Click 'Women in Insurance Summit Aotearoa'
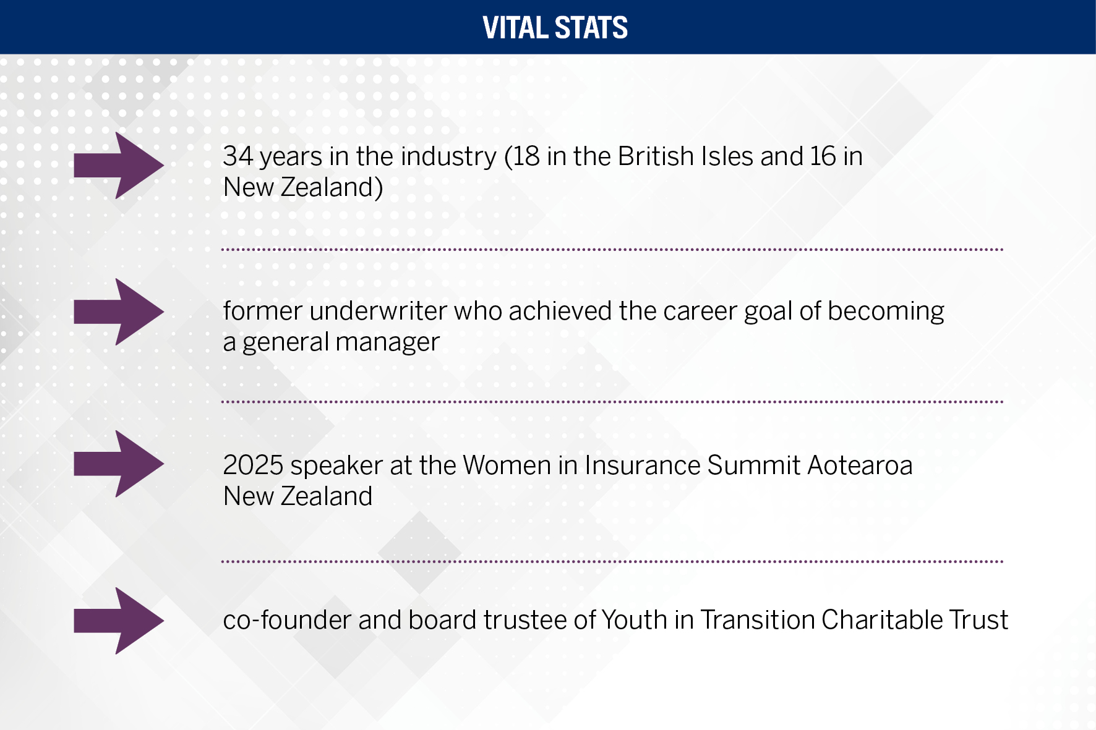This screenshot has height=730, width=1096. (x=687, y=465)
